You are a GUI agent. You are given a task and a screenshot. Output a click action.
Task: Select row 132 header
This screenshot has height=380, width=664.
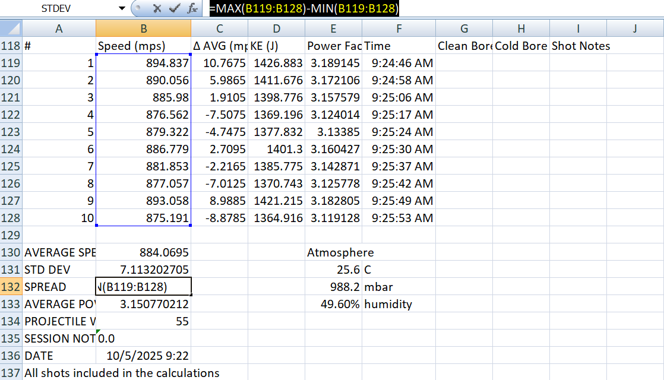11,287
